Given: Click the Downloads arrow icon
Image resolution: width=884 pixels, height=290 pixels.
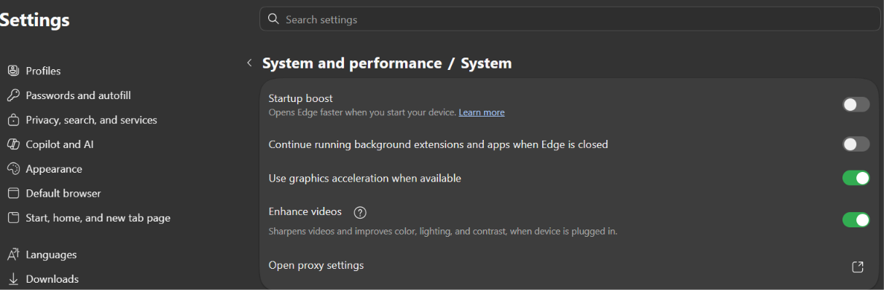Looking at the screenshot, I should tap(13, 279).
